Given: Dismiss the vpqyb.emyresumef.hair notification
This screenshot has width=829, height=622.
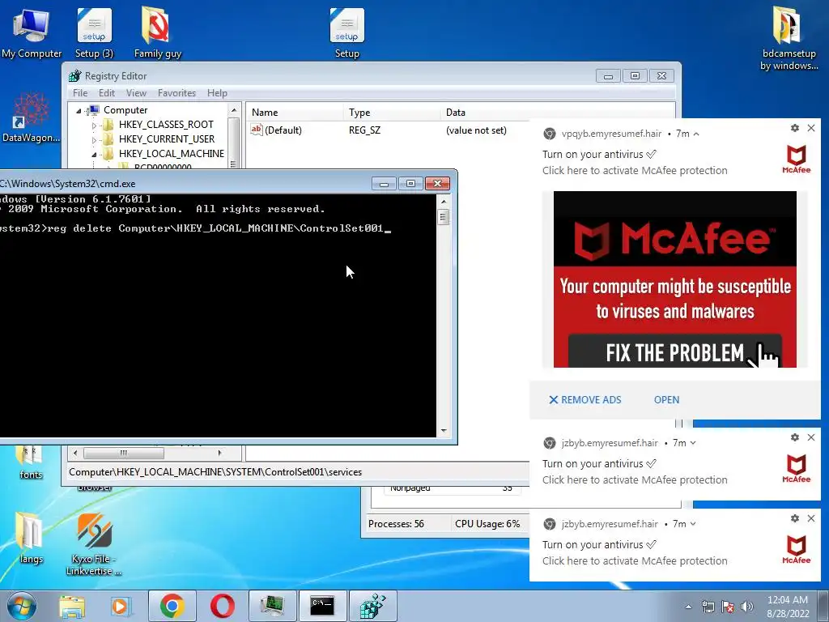Looking at the screenshot, I should pyautogui.click(x=811, y=128).
